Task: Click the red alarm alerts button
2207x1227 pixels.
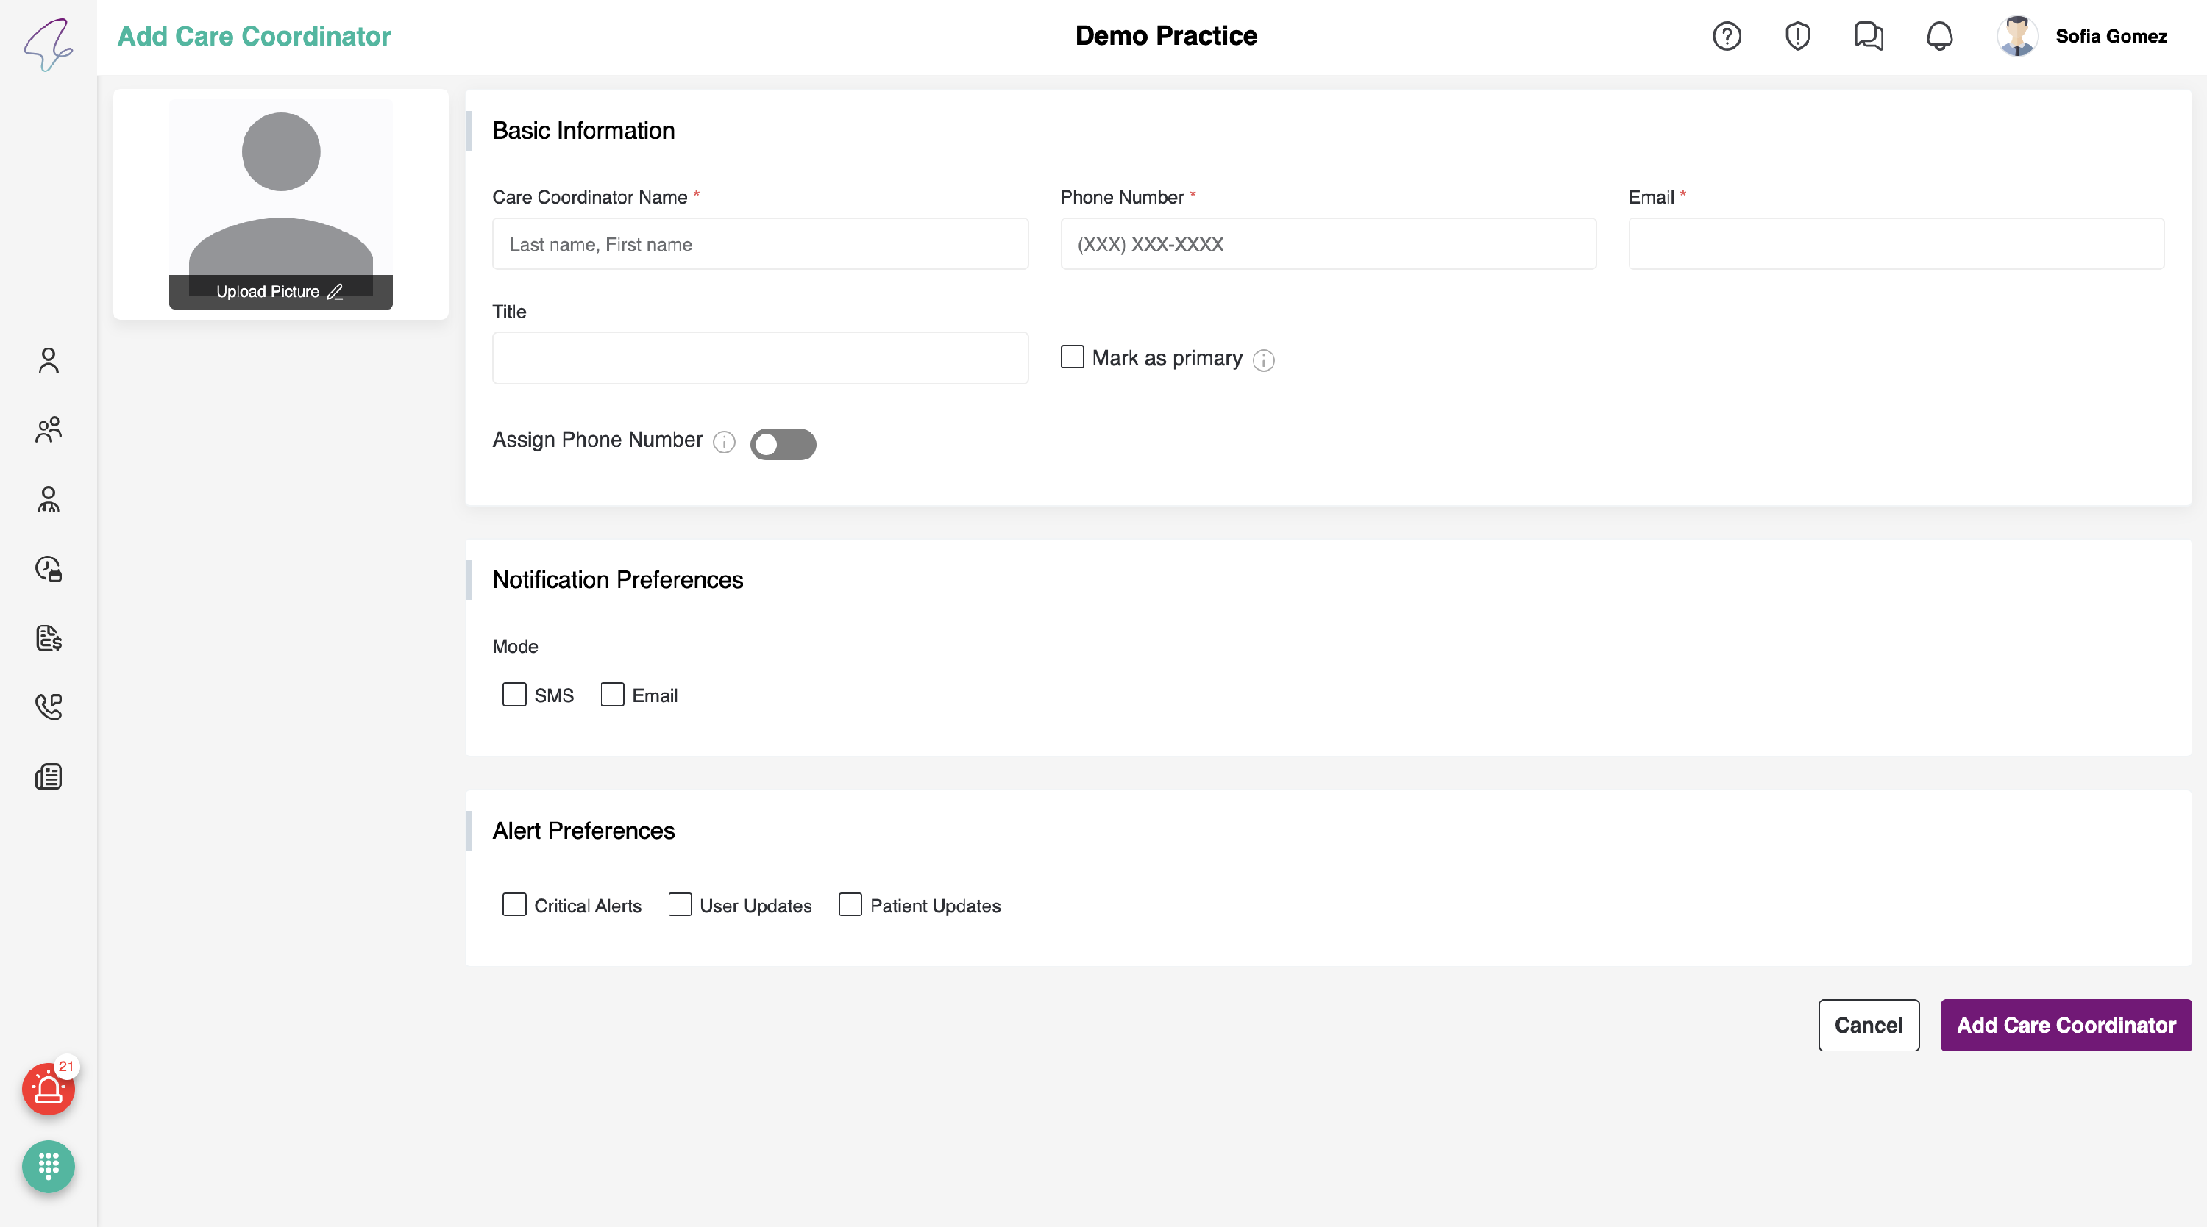Action: pyautogui.click(x=48, y=1089)
